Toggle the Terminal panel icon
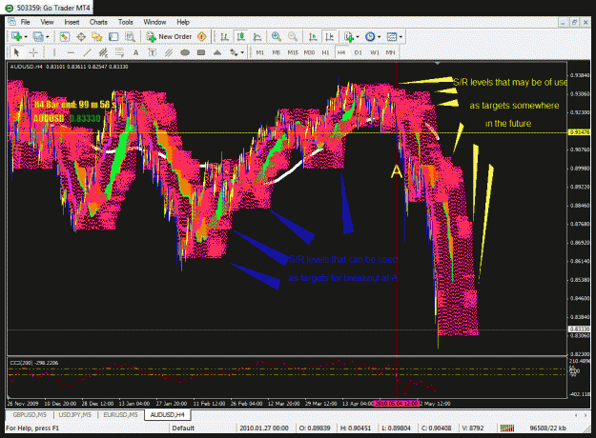Screen dimensions: 596x438 point(113,37)
